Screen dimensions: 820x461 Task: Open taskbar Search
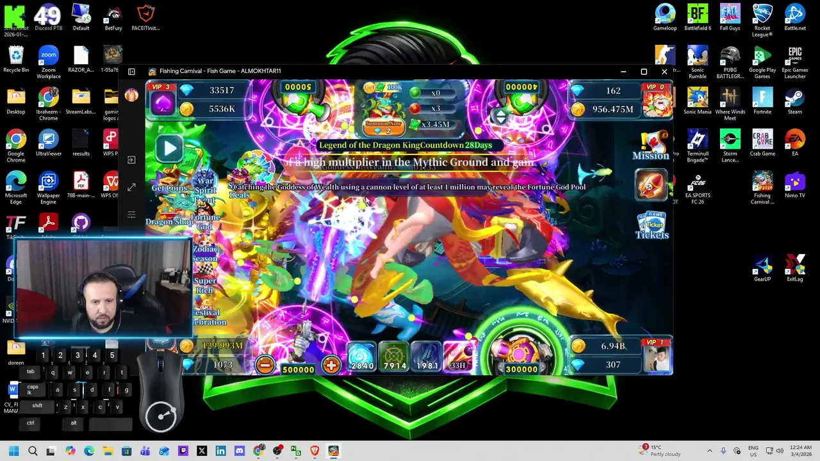click(x=33, y=451)
